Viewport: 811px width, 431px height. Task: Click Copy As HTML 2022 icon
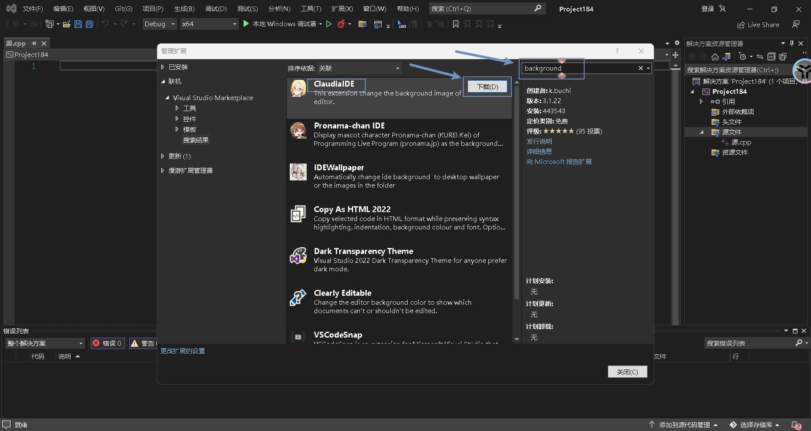tap(298, 214)
